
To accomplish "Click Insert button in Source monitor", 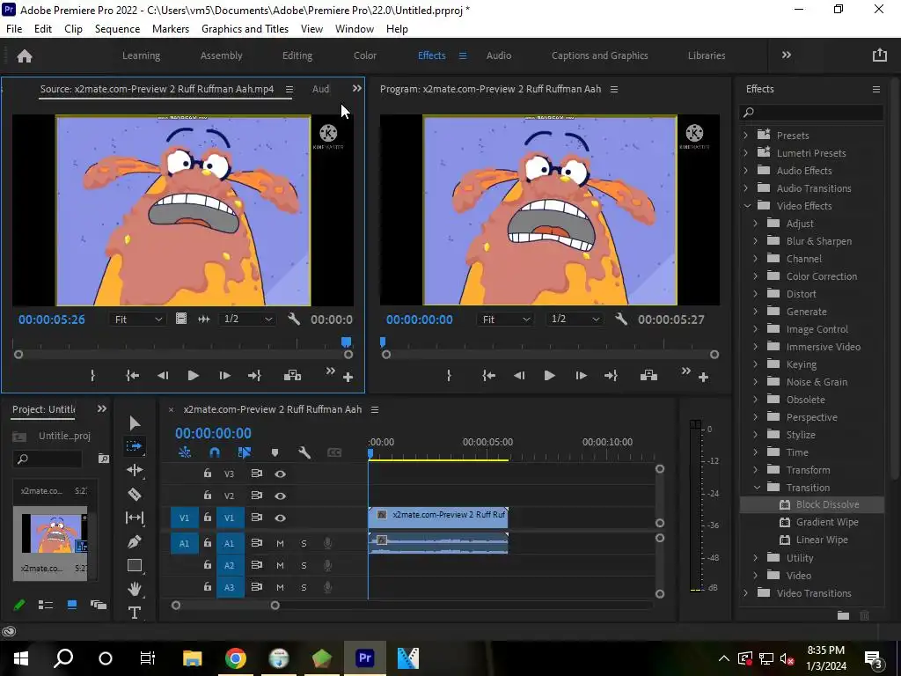I will pyautogui.click(x=292, y=376).
